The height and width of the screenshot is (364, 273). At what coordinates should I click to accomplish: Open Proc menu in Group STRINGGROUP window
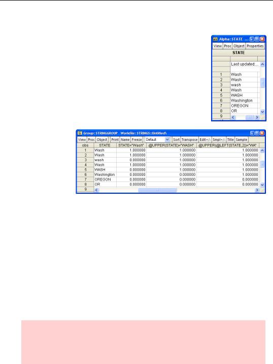pos(91,139)
